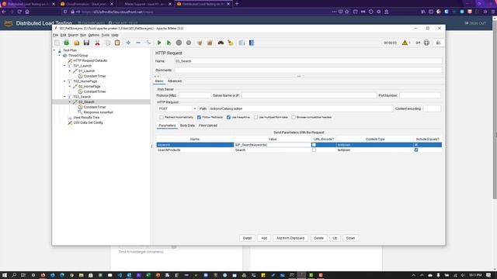
Task: Switch to the Body Data tab
Action: (187, 126)
